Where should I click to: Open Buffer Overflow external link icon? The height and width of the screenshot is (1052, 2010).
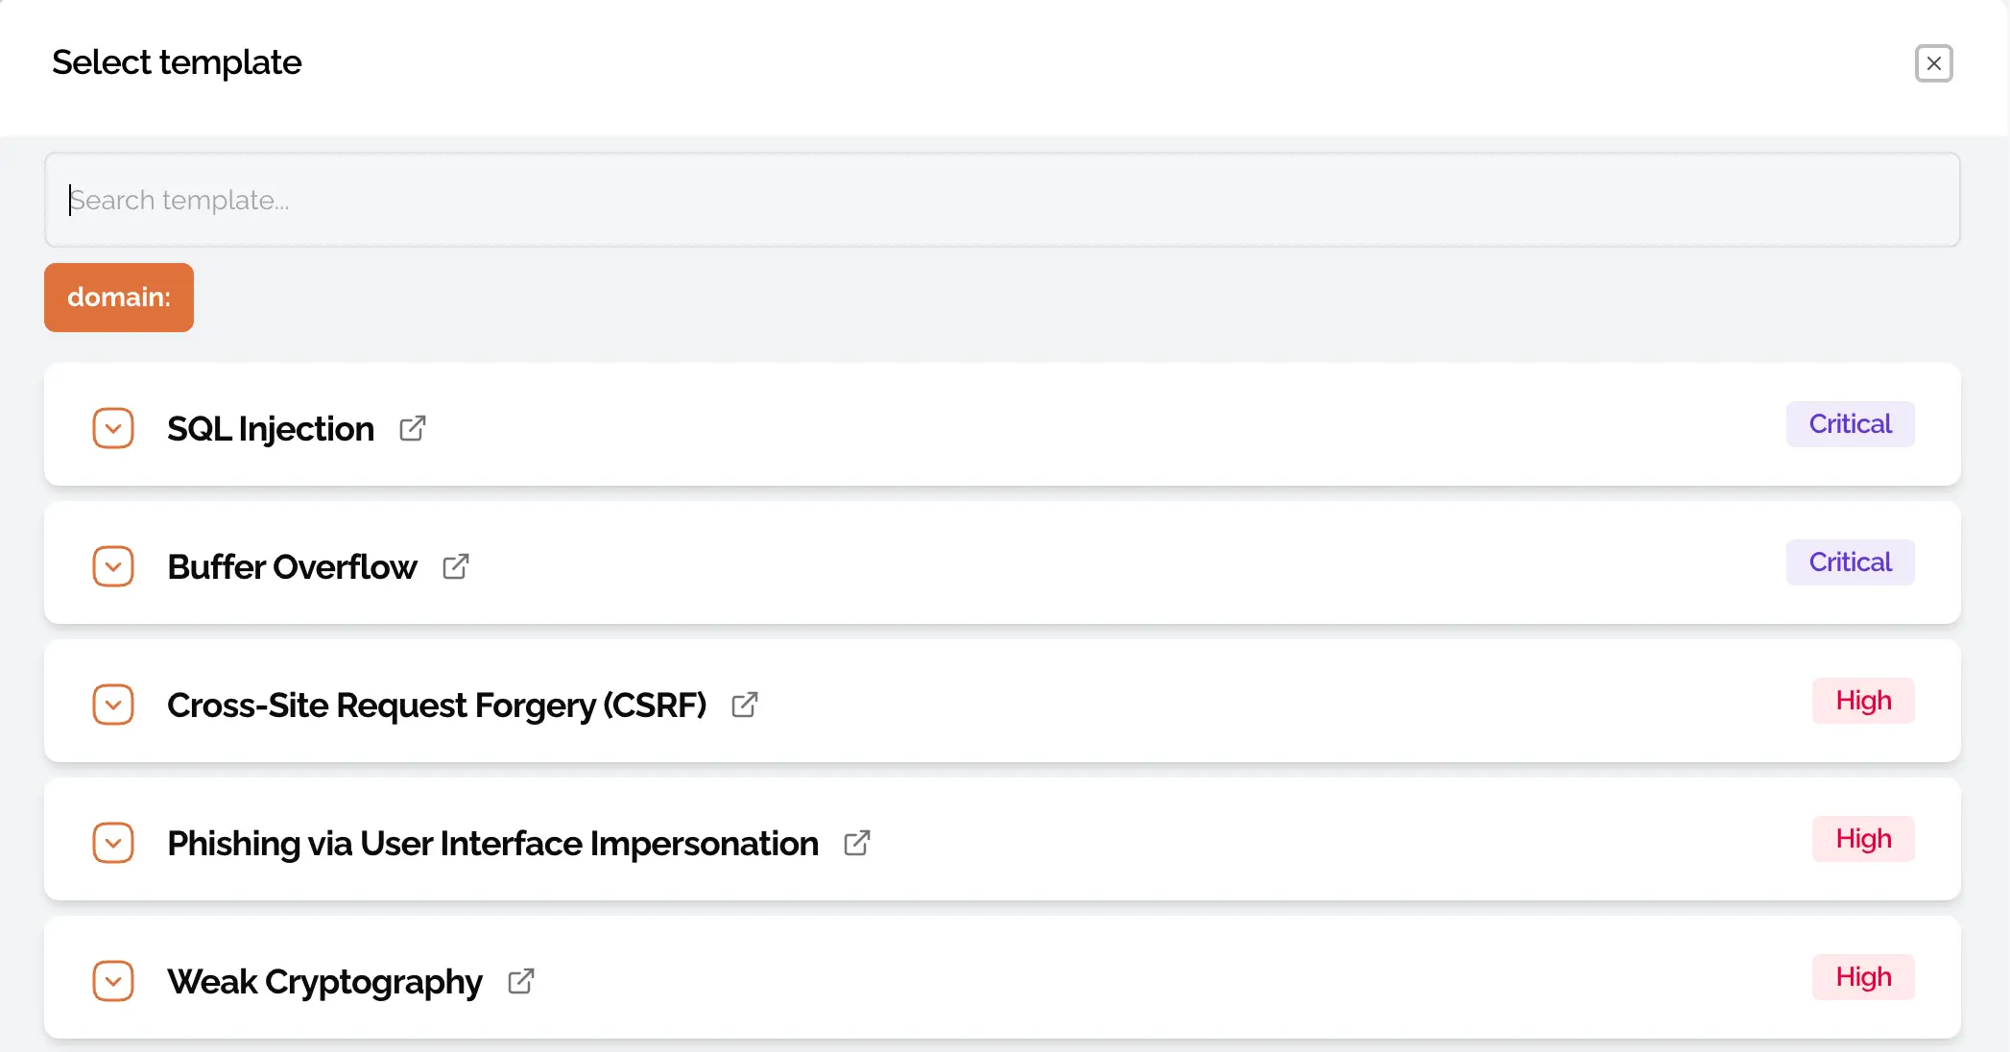point(456,566)
